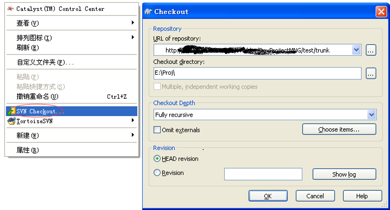
Task: Select the "HEAD revision" radio button
Action: coord(158,159)
